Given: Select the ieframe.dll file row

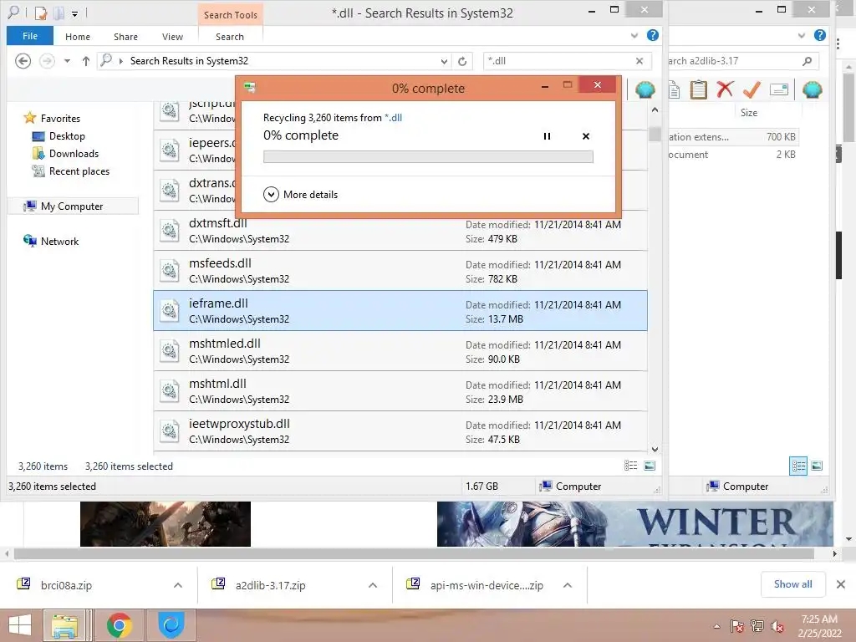Looking at the screenshot, I should [x=400, y=311].
